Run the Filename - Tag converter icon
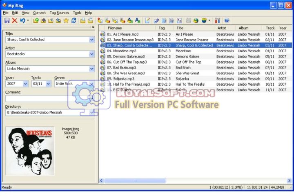 [x=107, y=20]
